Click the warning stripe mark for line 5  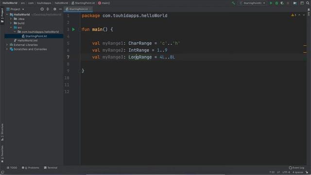(305, 46)
